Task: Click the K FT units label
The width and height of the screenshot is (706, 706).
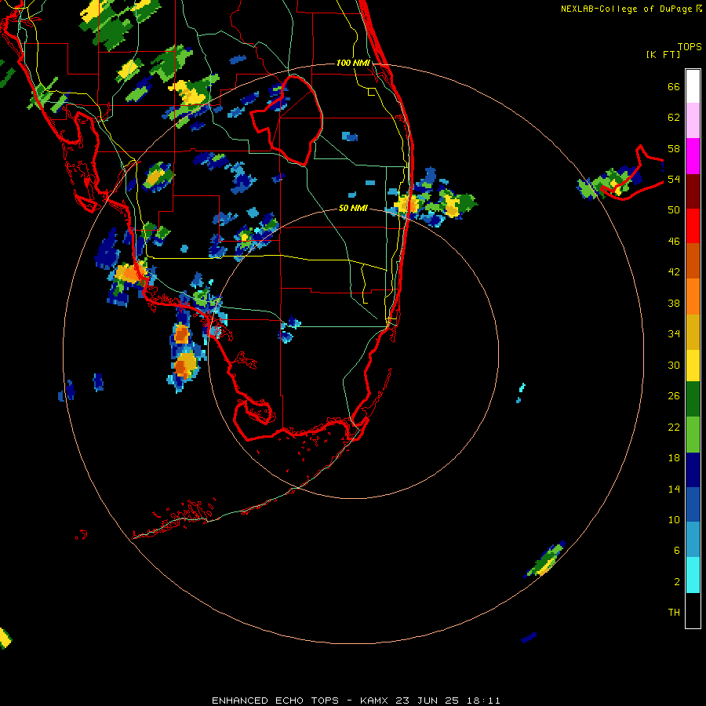Action: (663, 55)
